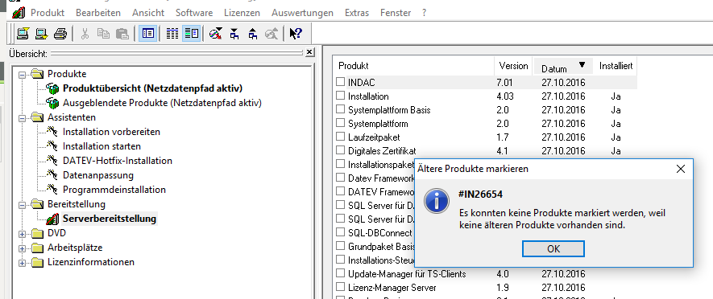Click the paste clipboard icon
The image size is (713, 299).
[122, 34]
